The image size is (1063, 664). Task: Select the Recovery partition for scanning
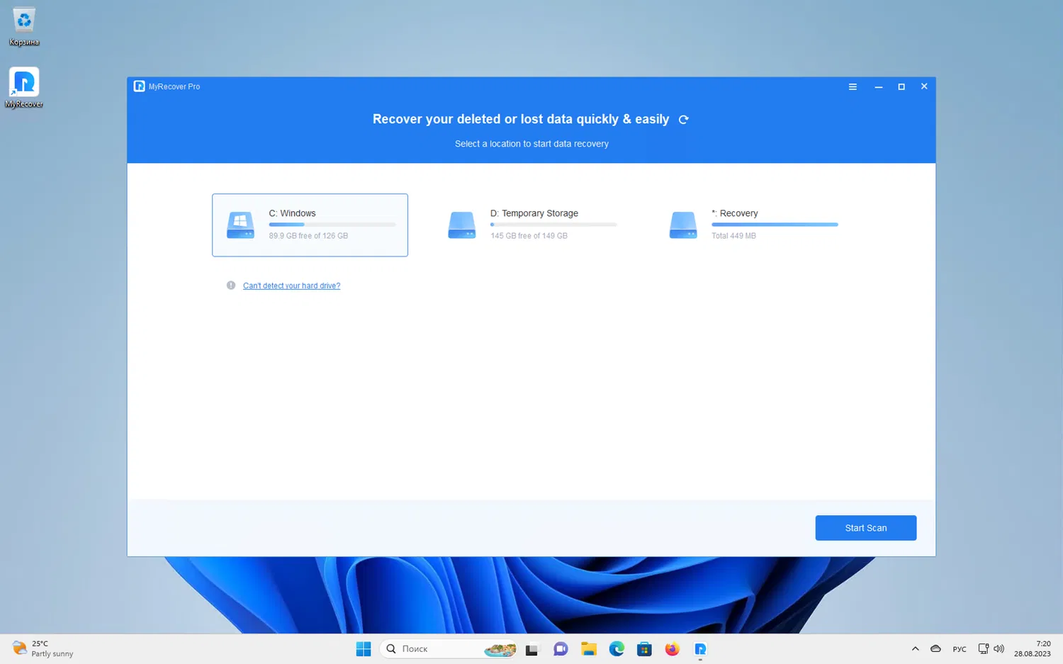(x=753, y=225)
